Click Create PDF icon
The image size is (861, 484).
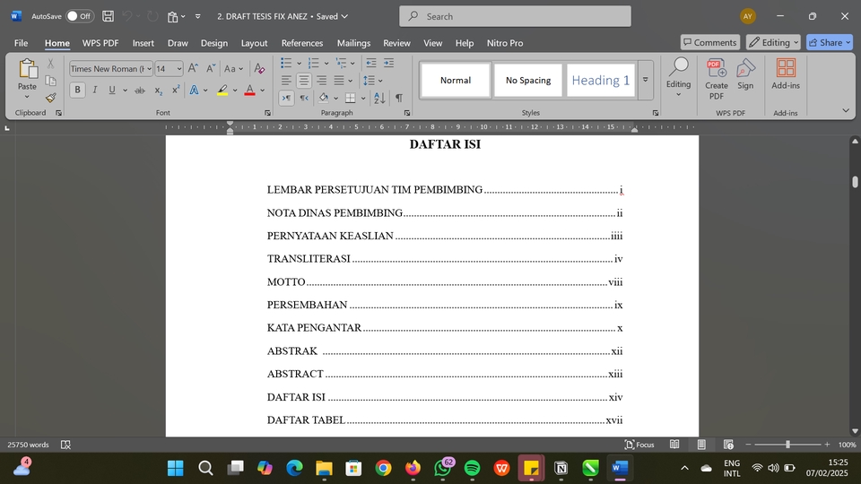[717, 79]
